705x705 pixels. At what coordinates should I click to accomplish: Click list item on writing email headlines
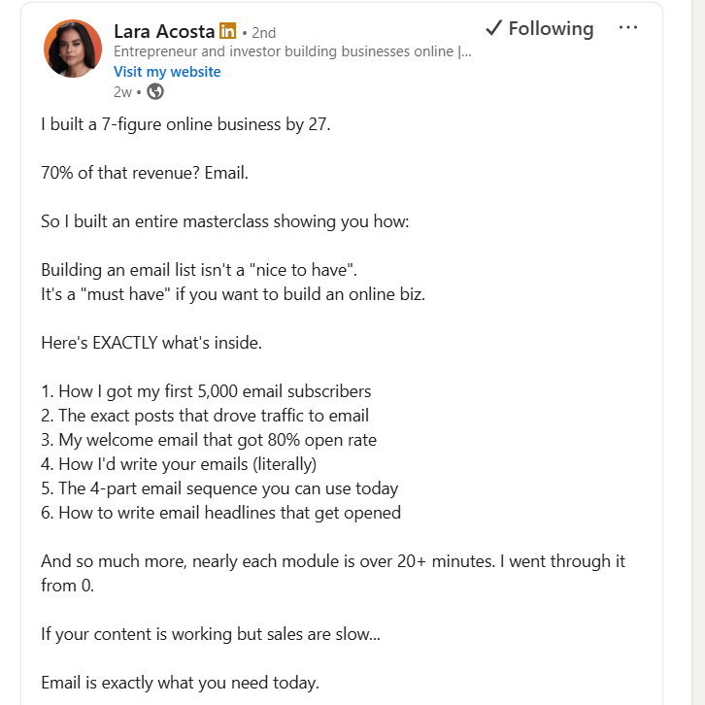coord(220,513)
